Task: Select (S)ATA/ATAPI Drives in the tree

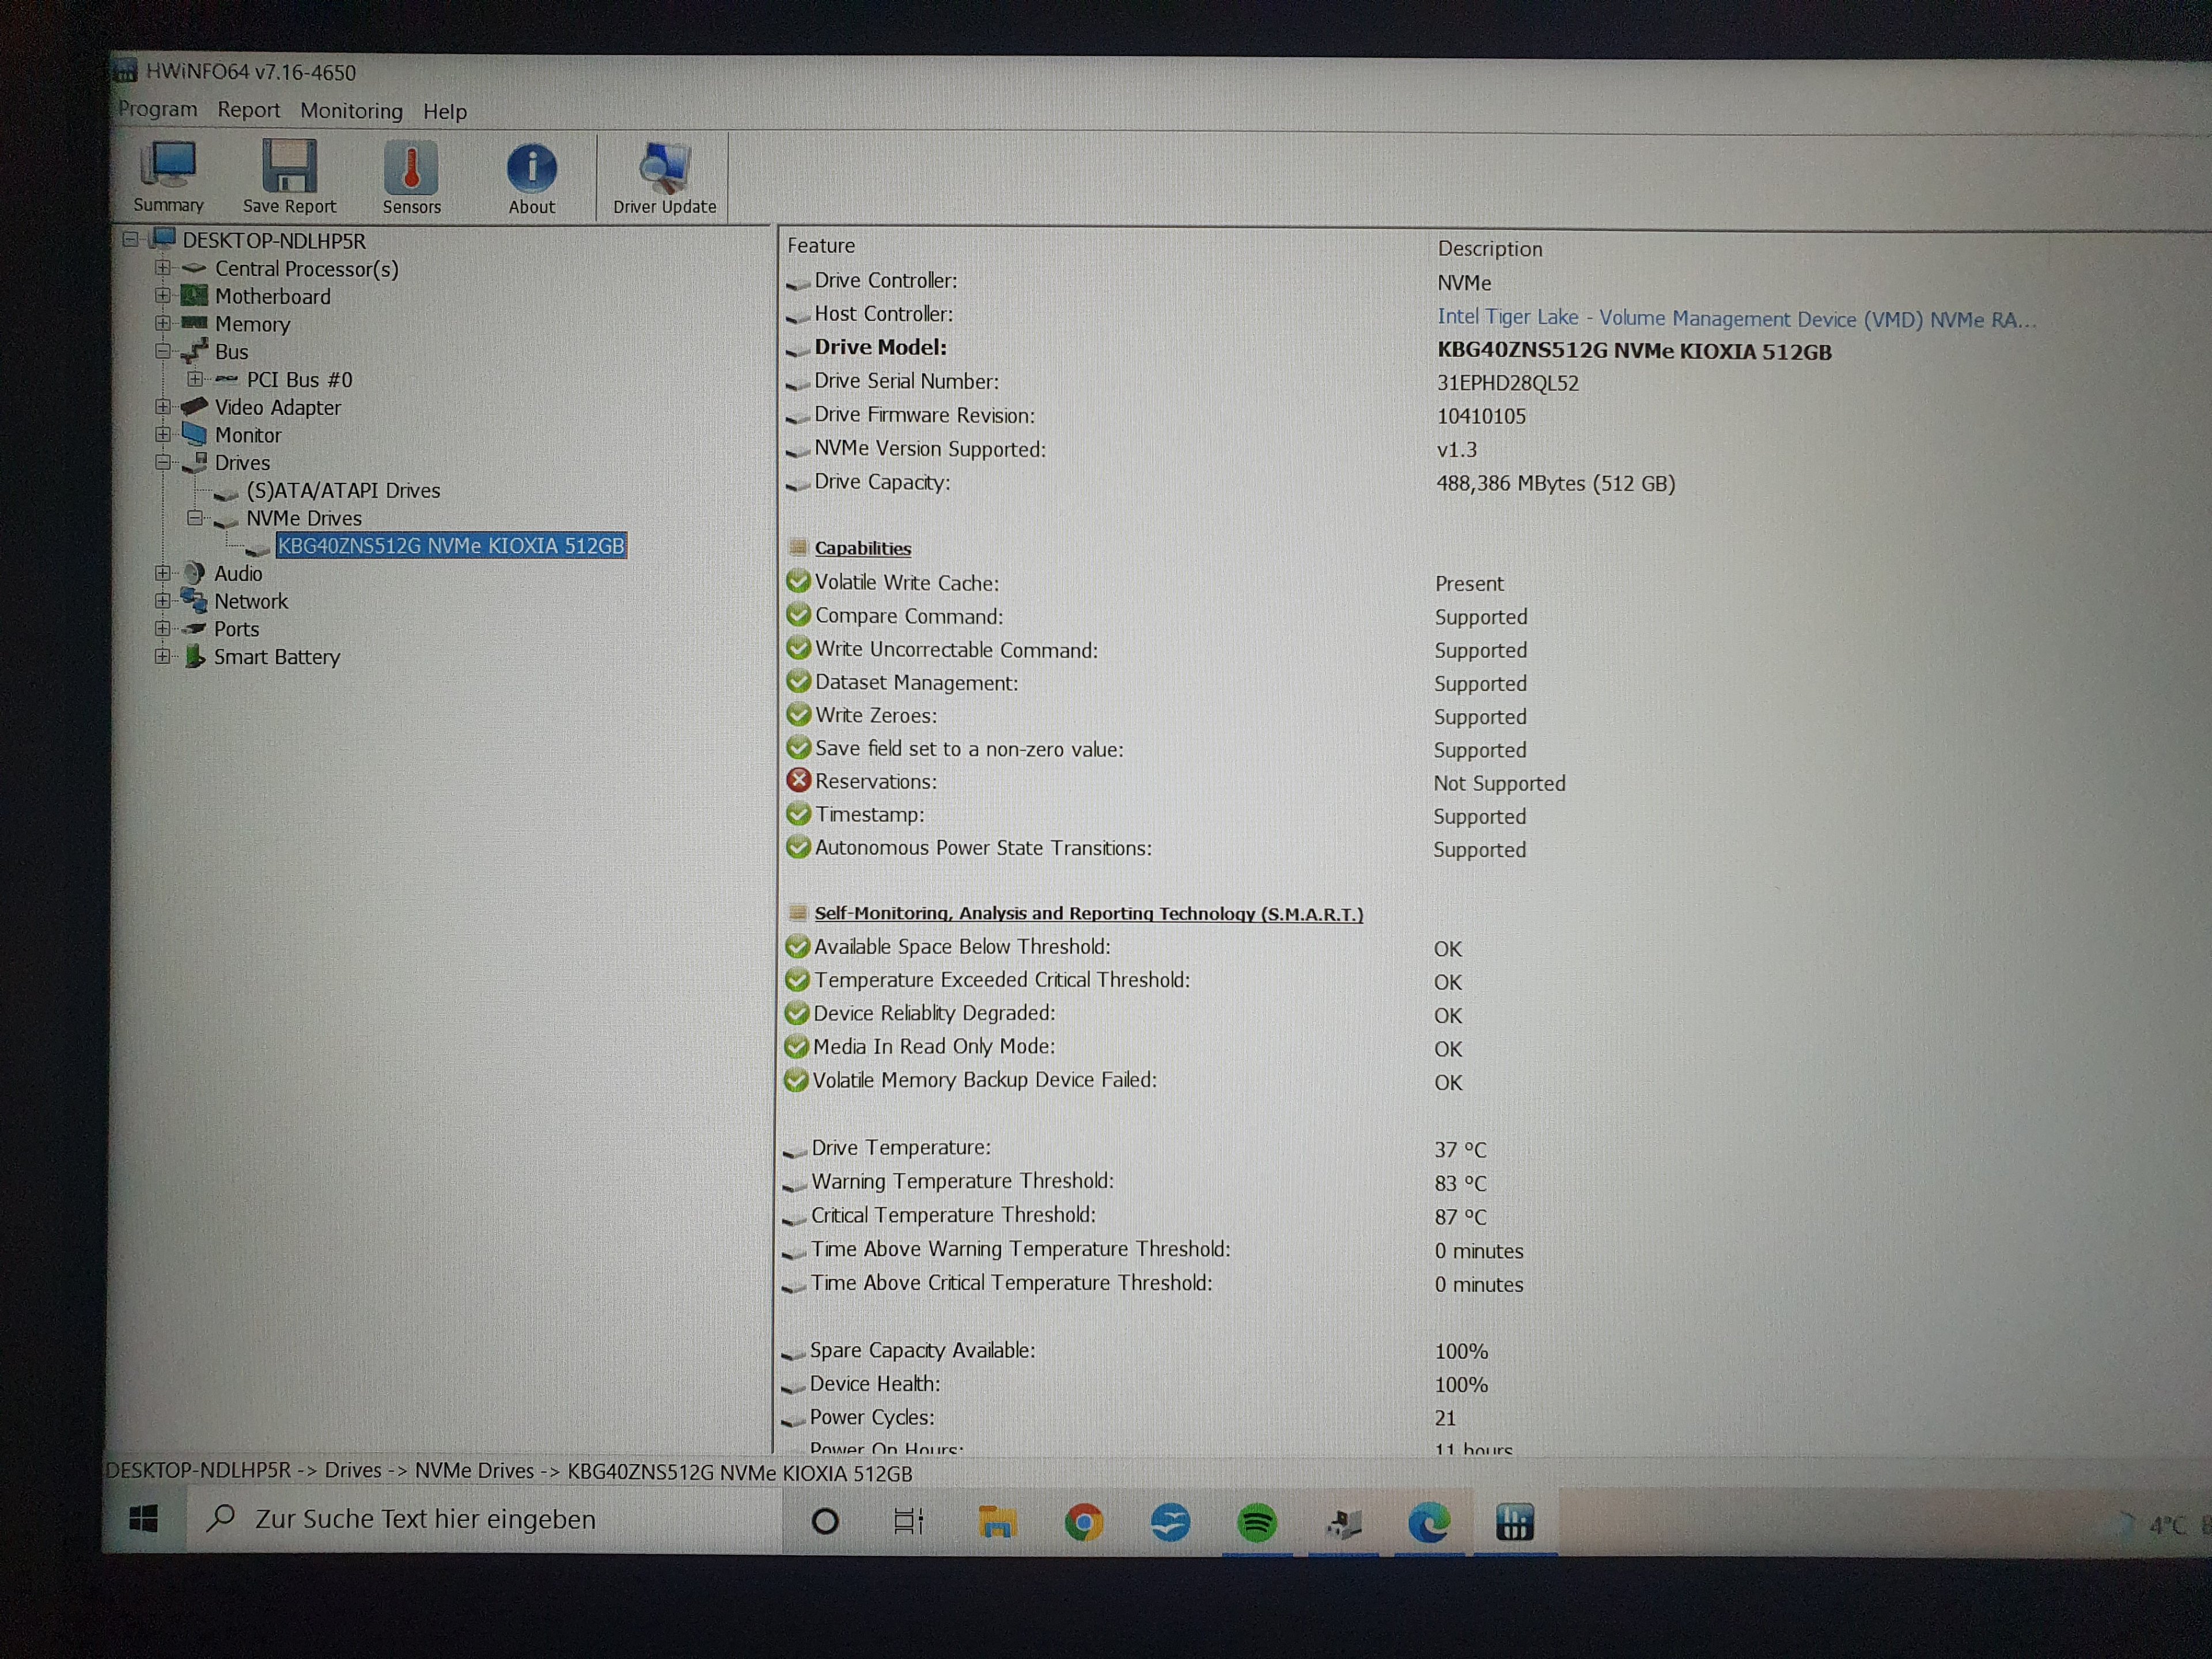Action: pyautogui.click(x=343, y=490)
